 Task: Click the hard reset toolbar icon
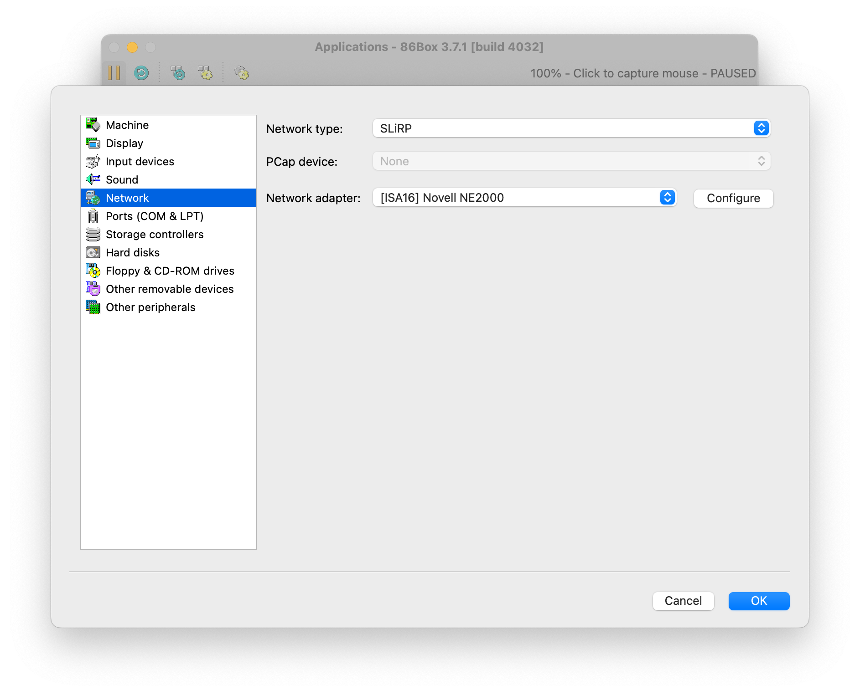point(141,73)
